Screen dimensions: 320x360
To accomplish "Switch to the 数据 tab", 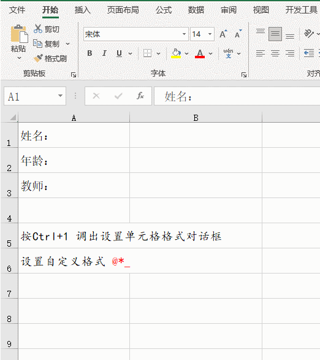I will [196, 10].
